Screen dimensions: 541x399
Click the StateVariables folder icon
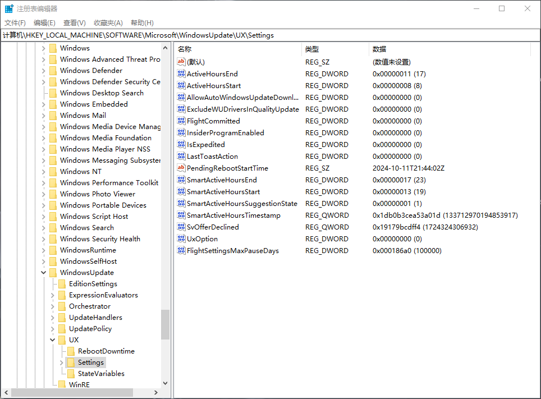coord(71,373)
